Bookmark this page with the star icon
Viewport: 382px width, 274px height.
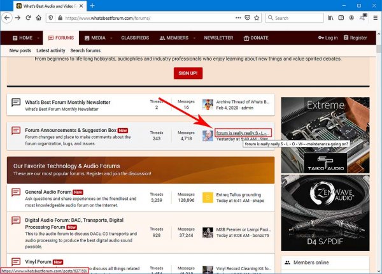tap(257, 18)
